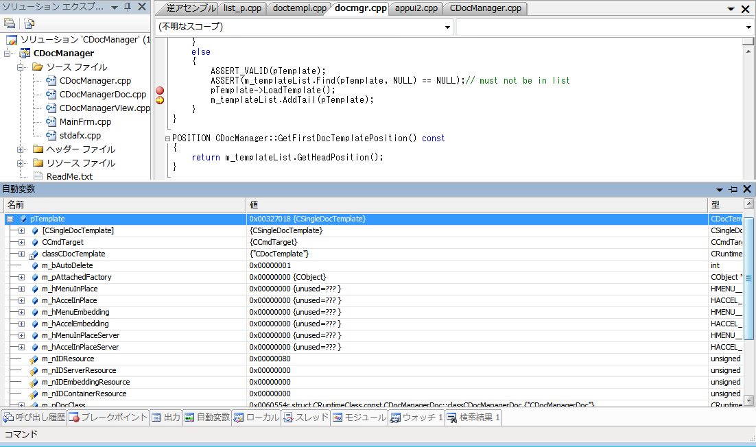Viewport: 756px width, 447px height.
Task: Select stdafx.cpp in the tree
Action: [80, 135]
